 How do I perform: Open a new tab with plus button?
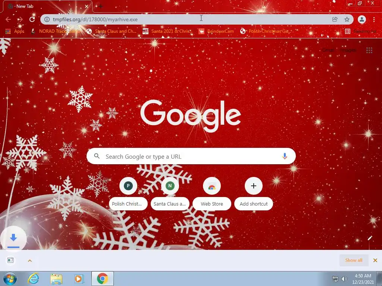pos(100,6)
